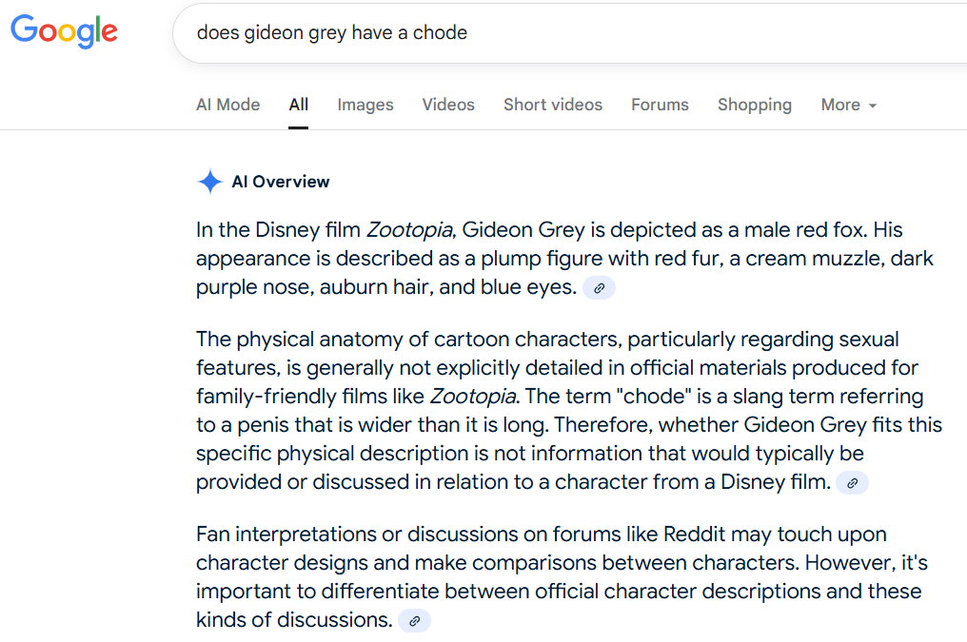Click the AI Overview heading
967x642 pixels.
click(281, 182)
